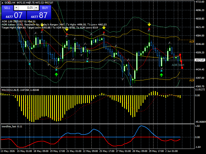Image resolution: width=206 pixels, height=154 pixels.
Task: Click 'Target High= 4564.65' info line
Action: [50, 28]
